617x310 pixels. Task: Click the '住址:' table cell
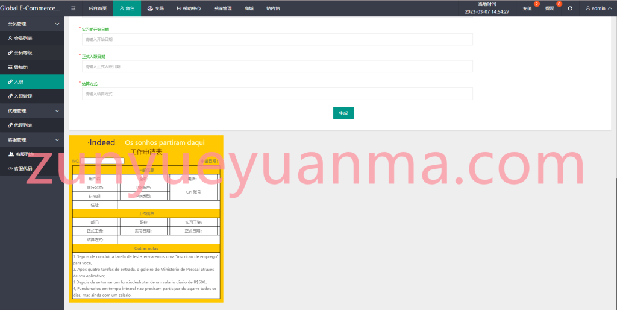[95, 205]
